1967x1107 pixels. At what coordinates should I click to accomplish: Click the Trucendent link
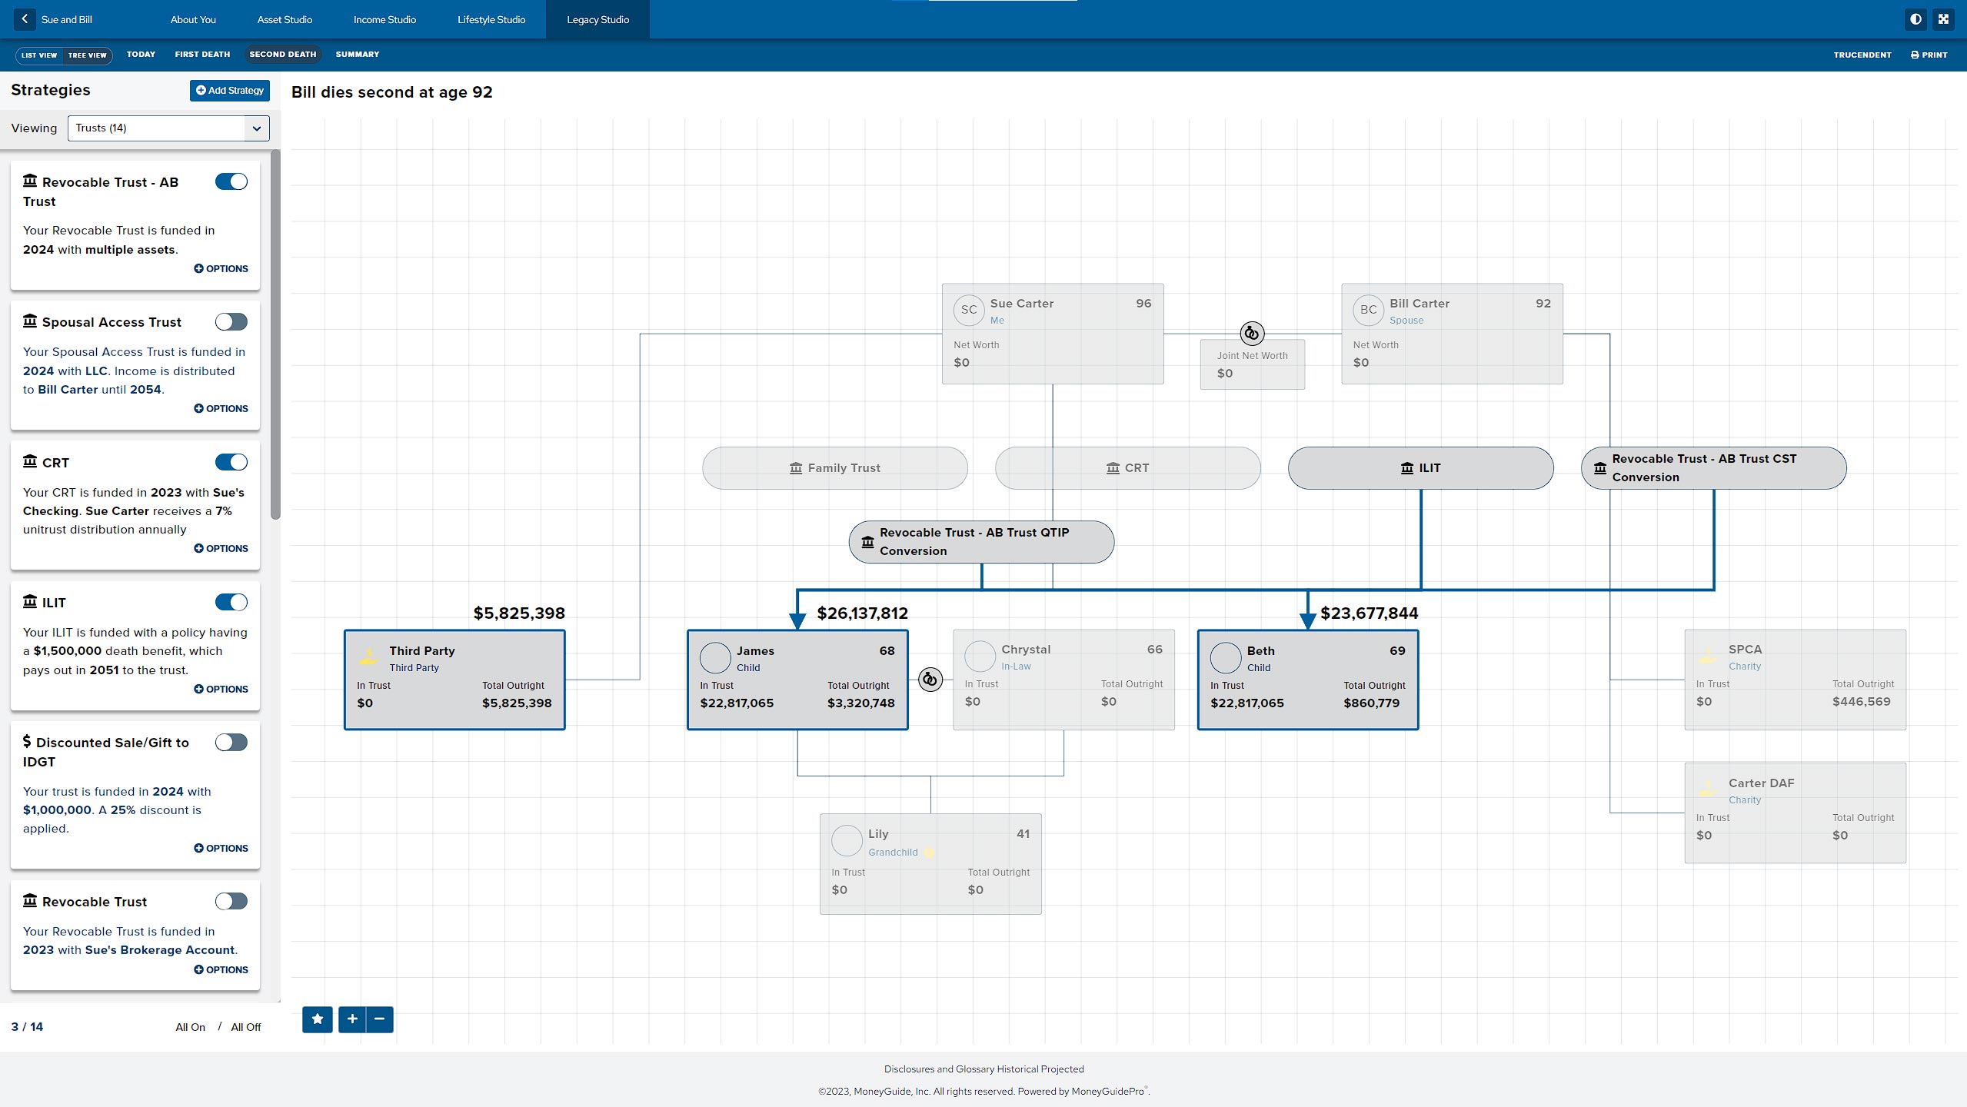coord(1862,55)
